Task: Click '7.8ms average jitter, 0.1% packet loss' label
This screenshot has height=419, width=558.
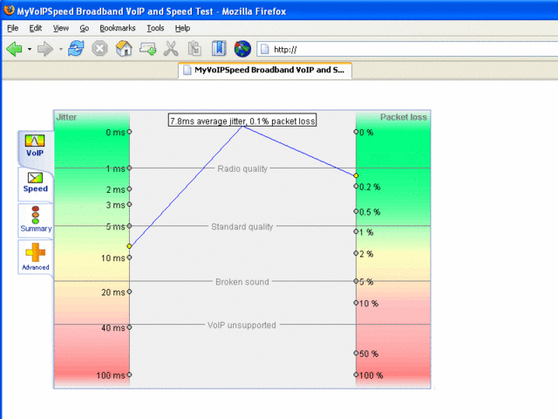Action: point(242,120)
